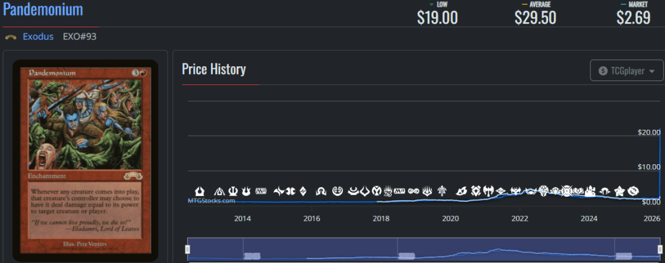
Task: Select the rightmost set symbol on the chart
Action: 633,191
